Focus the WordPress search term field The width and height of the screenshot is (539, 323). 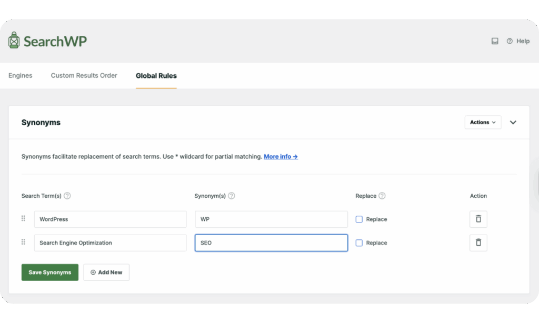click(x=111, y=219)
